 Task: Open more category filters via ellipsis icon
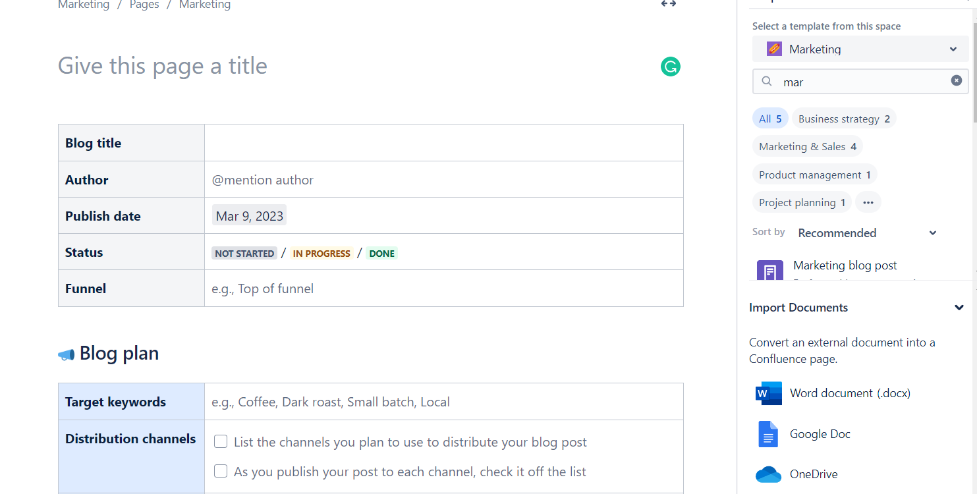[x=868, y=202]
